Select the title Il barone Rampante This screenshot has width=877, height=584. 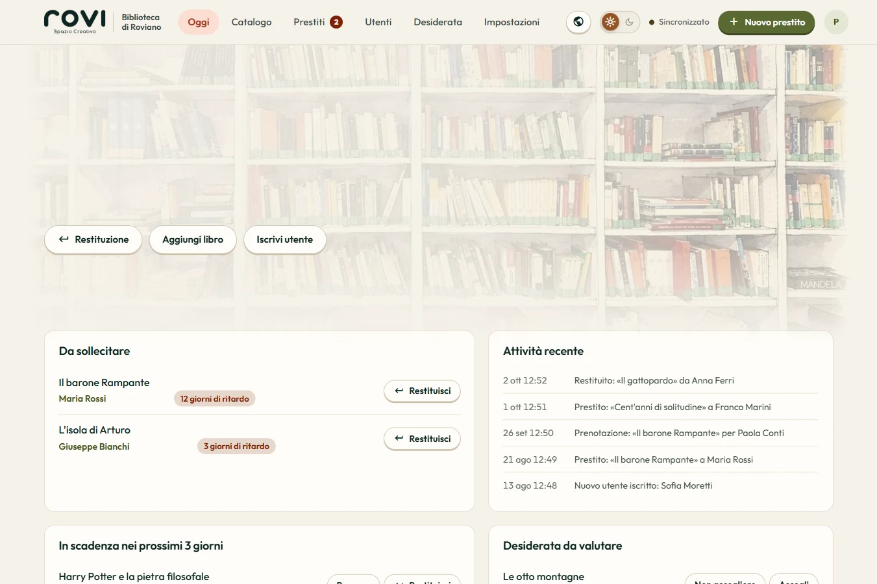point(104,383)
